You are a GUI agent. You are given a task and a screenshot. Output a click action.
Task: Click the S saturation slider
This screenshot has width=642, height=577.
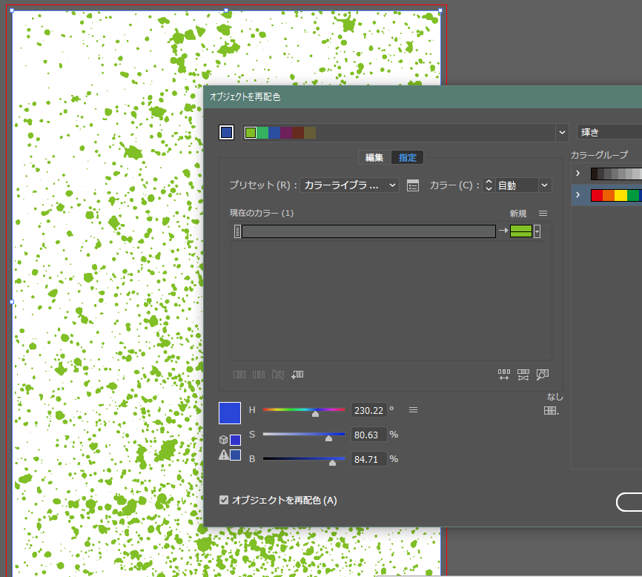pyautogui.click(x=304, y=434)
